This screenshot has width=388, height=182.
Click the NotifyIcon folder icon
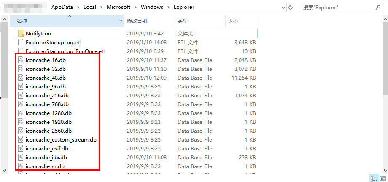point(21,33)
